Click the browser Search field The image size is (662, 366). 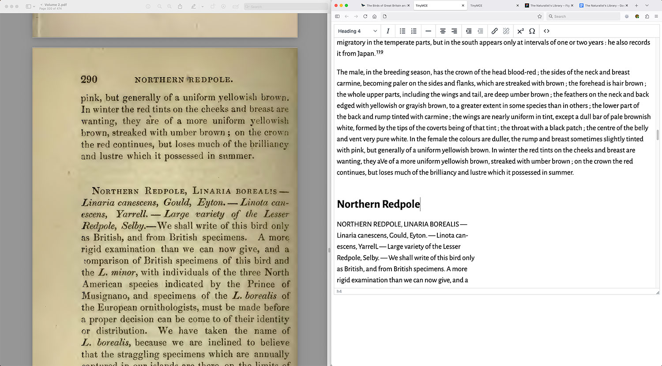(x=583, y=16)
